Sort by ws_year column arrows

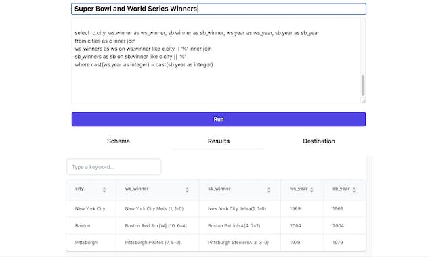click(311, 189)
